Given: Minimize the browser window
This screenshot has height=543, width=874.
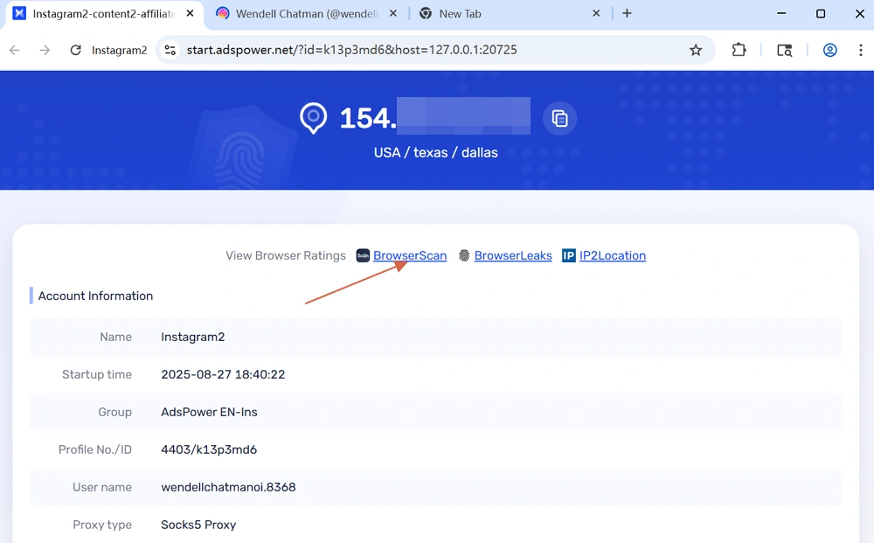Looking at the screenshot, I should coord(781,13).
